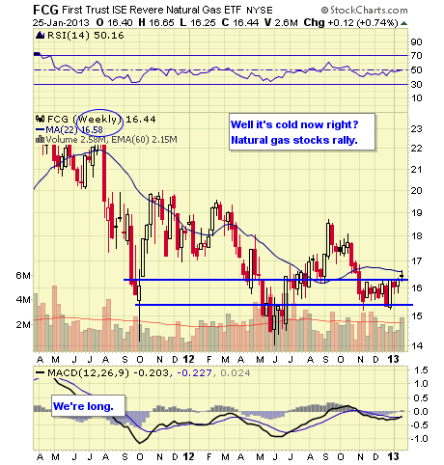
Task: Click the '12' year marker on price axis
Action: 188,359
